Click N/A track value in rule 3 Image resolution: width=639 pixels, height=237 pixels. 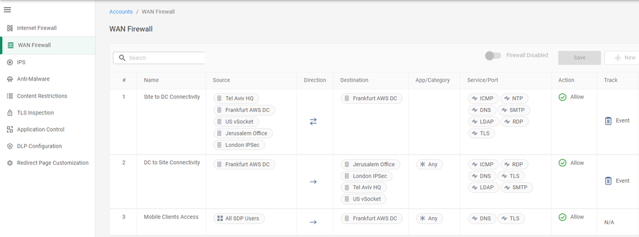(609, 222)
